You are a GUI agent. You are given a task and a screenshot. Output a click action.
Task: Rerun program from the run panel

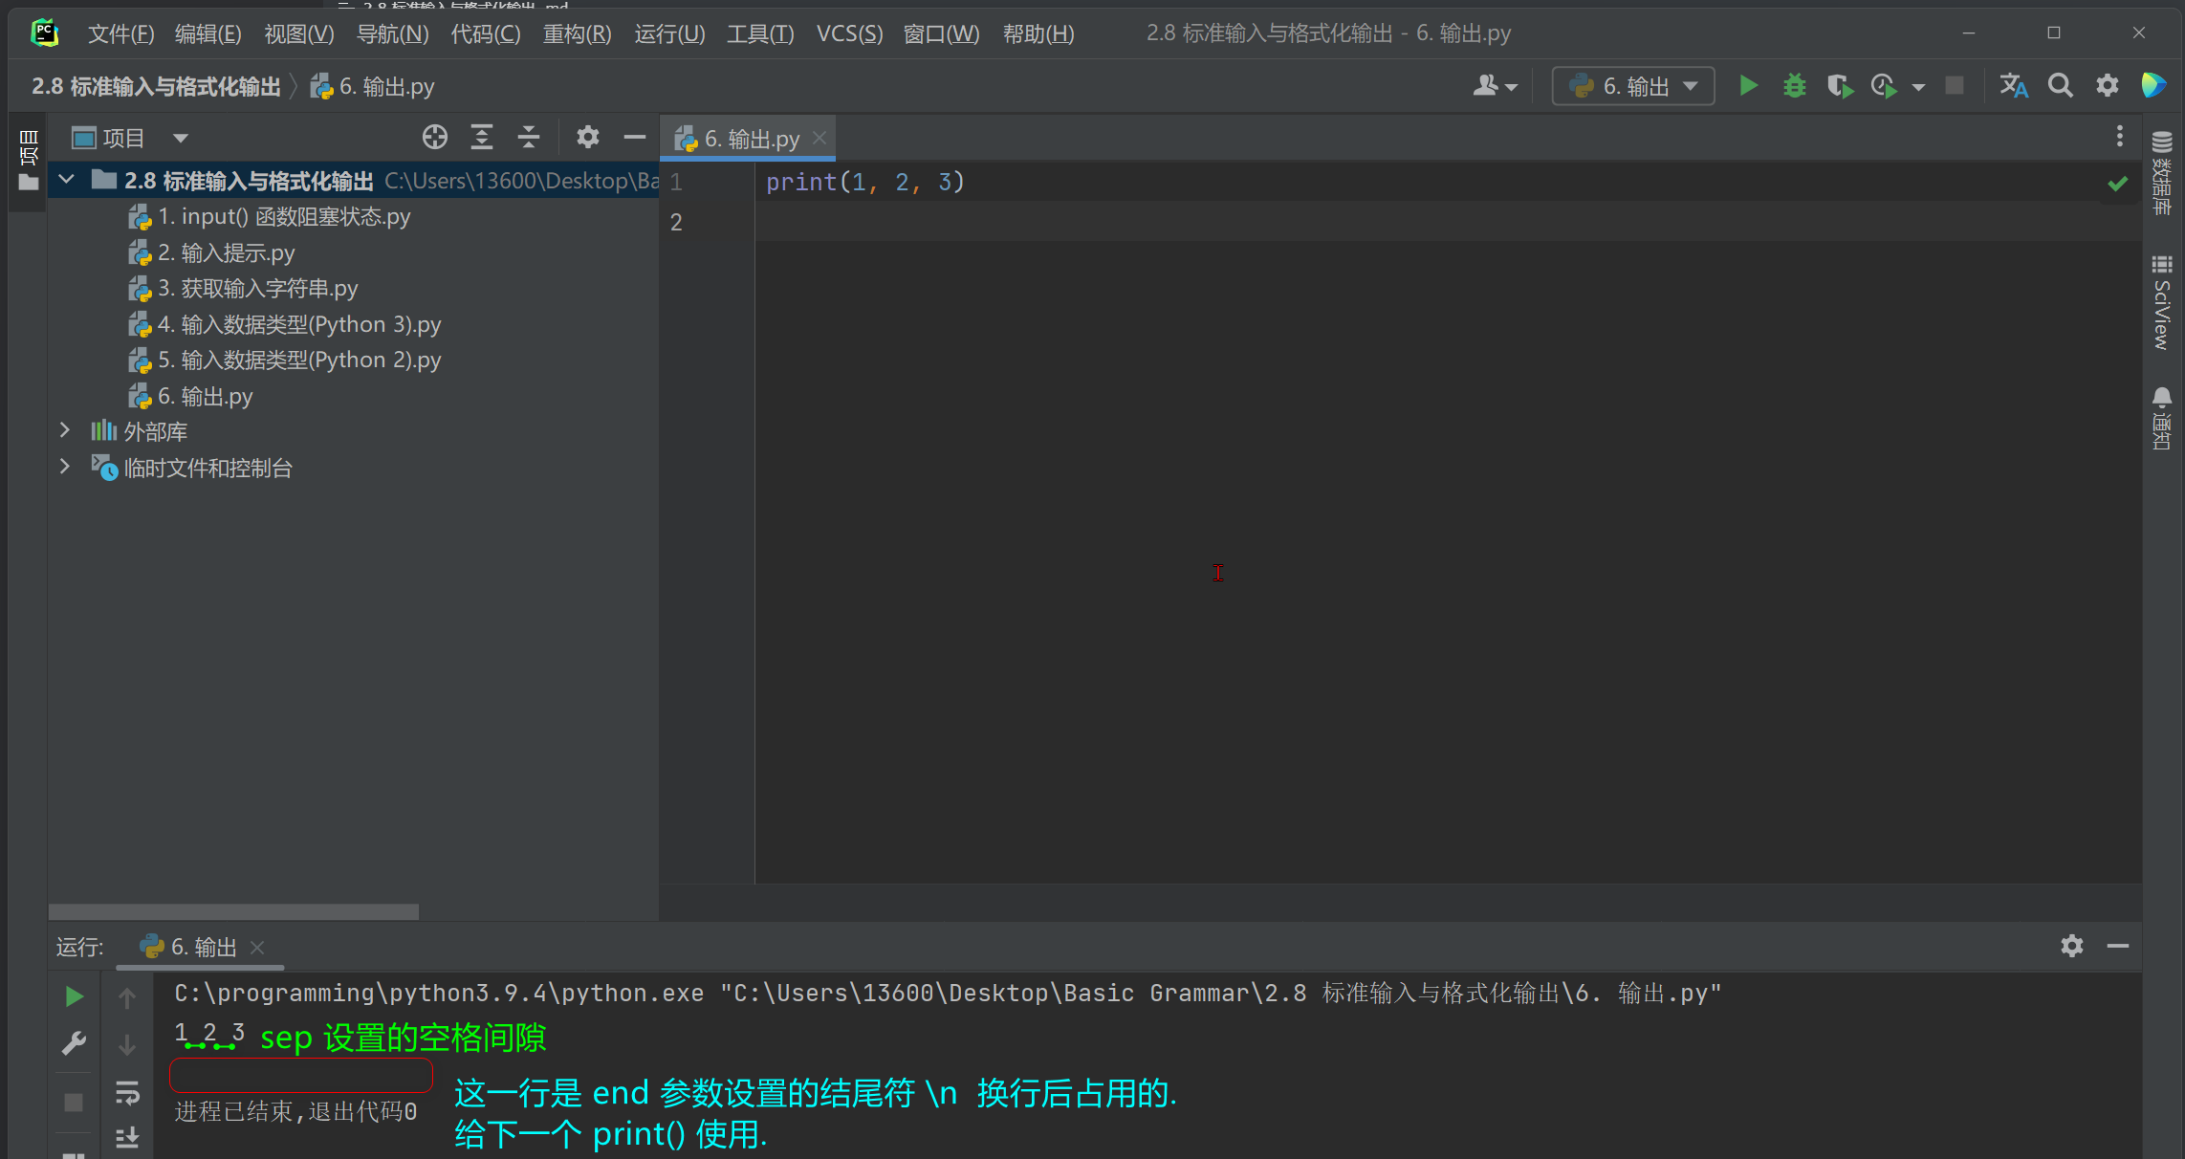coord(74,997)
